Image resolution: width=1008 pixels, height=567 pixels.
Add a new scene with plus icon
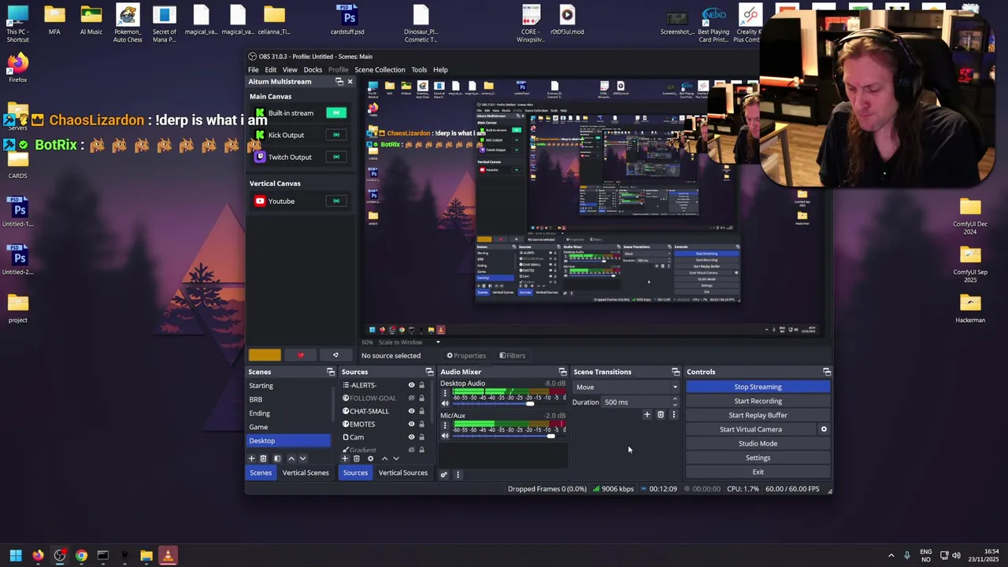tap(252, 458)
